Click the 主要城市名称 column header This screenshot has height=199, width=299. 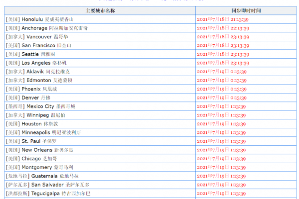pos(100,10)
